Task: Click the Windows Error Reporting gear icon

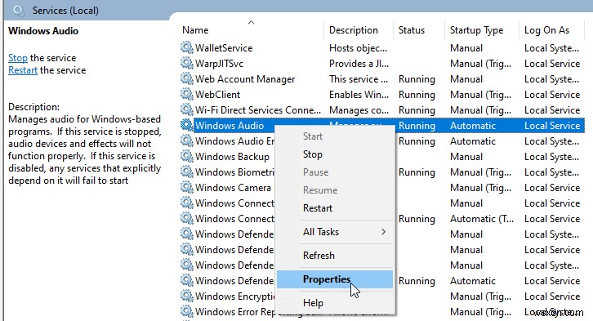Action: (x=187, y=311)
